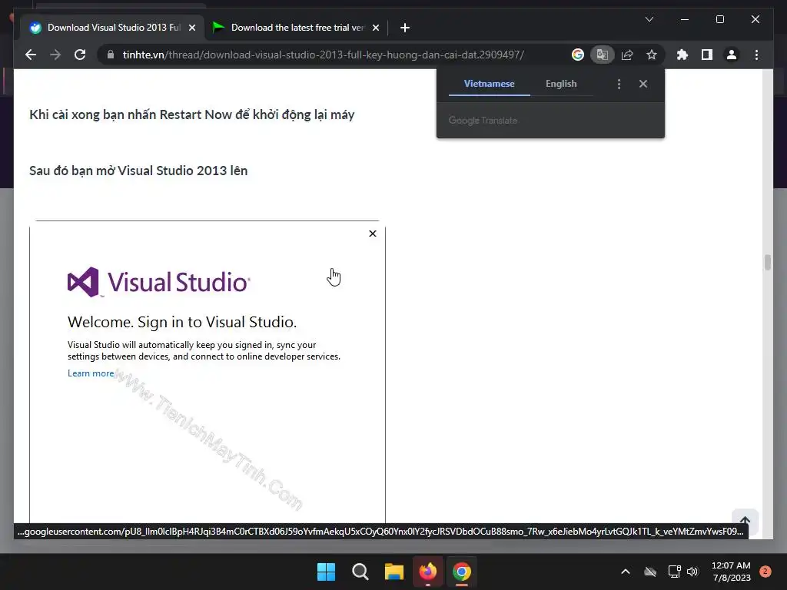Click text 'Sau đó bạn mở Visual Studio 2013 lên'
The image size is (787, 590).
point(138,171)
